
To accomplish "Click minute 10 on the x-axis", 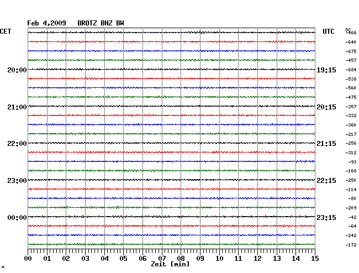I will (219, 258).
